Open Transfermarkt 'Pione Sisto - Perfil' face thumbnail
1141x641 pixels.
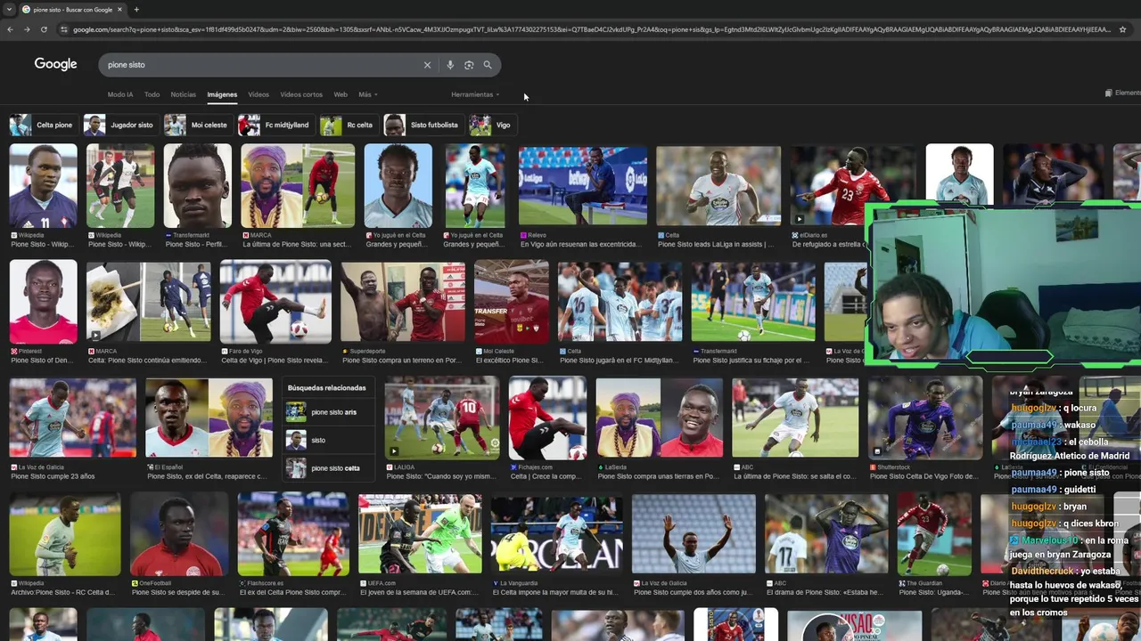point(198,186)
